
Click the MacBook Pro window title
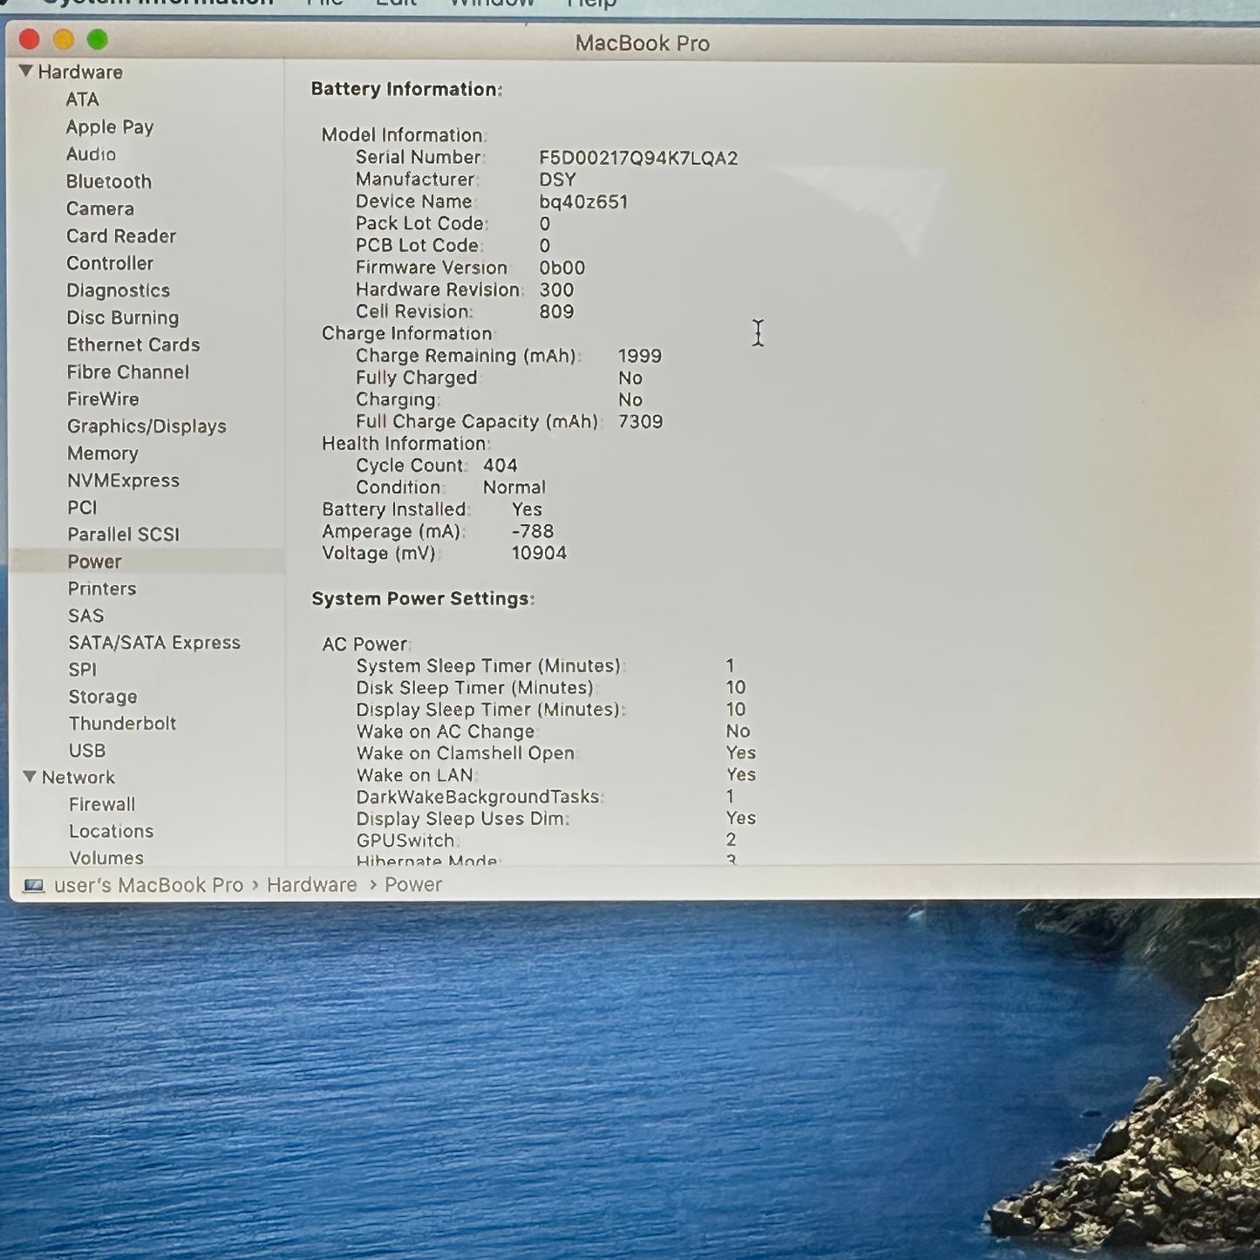click(643, 43)
